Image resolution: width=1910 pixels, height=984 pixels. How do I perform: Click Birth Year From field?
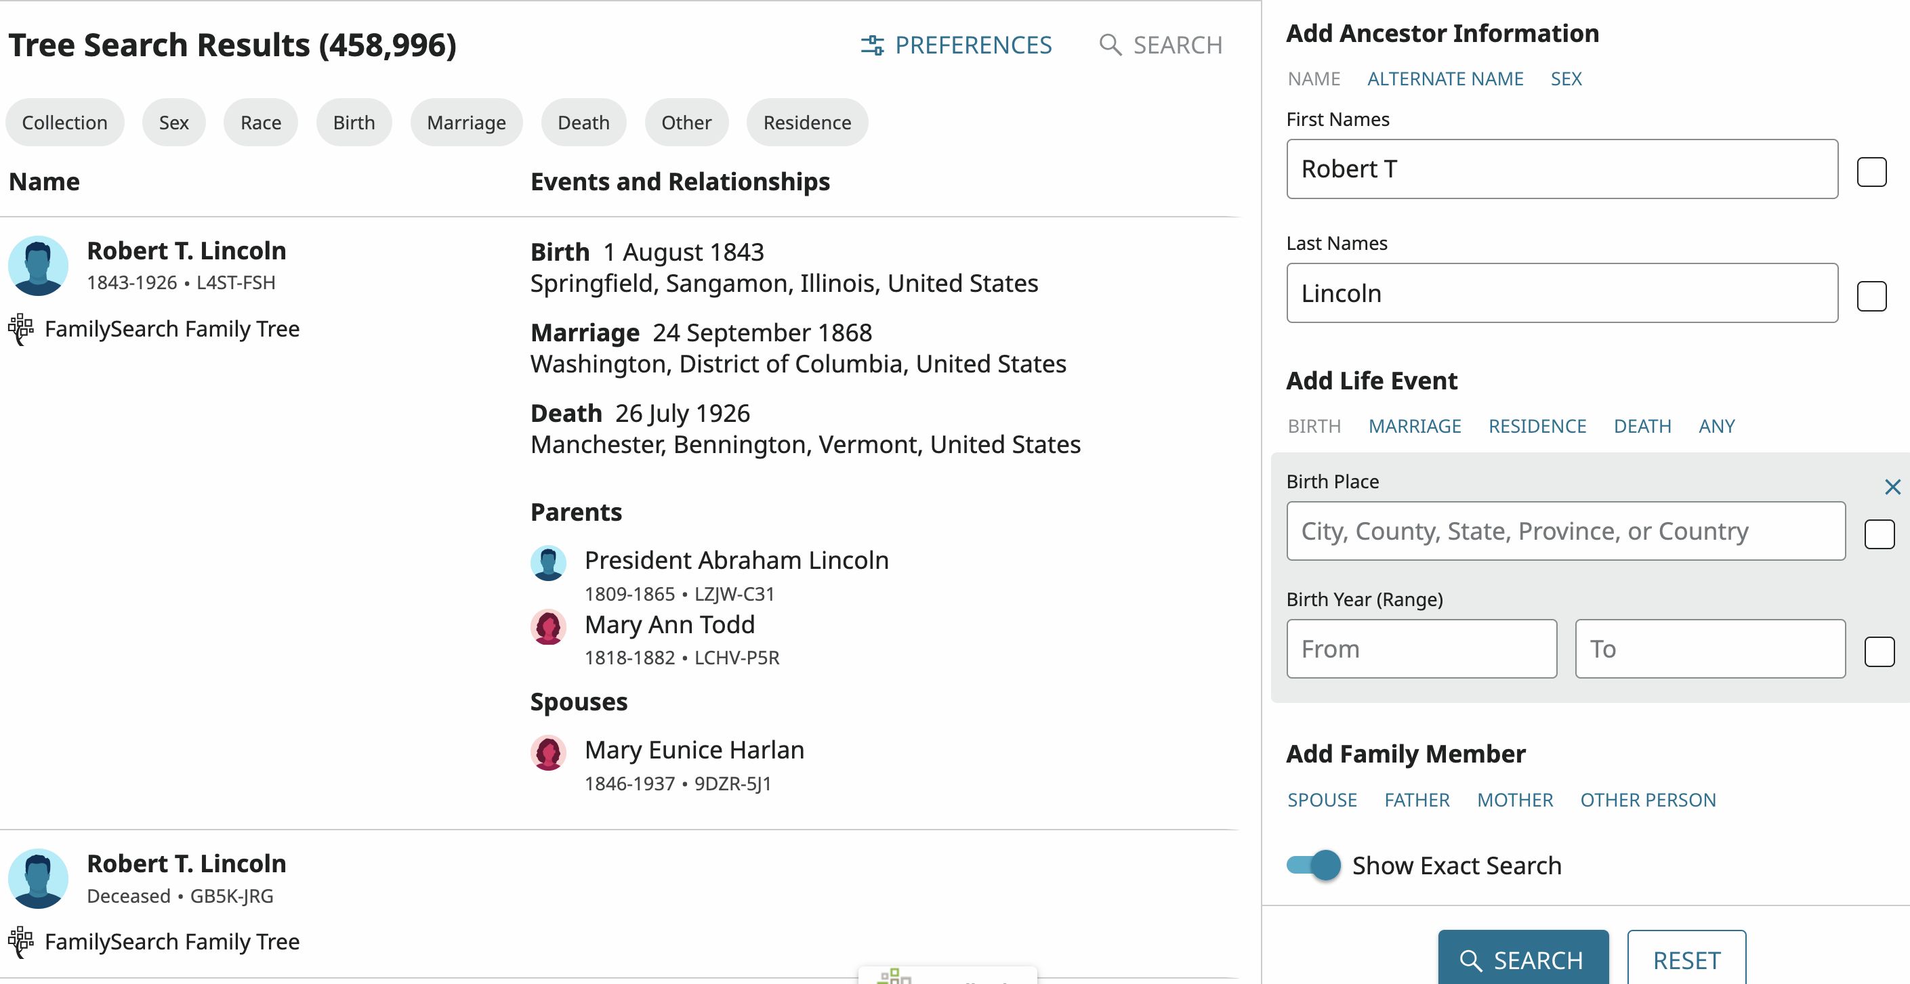point(1421,648)
